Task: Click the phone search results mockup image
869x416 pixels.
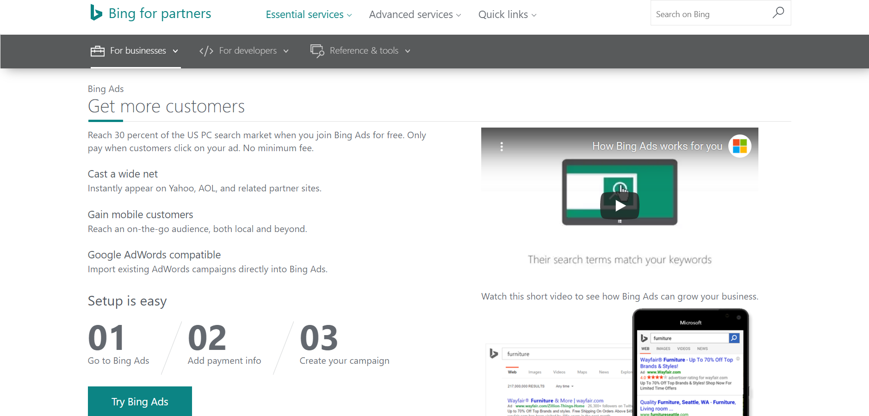Action: click(x=690, y=363)
